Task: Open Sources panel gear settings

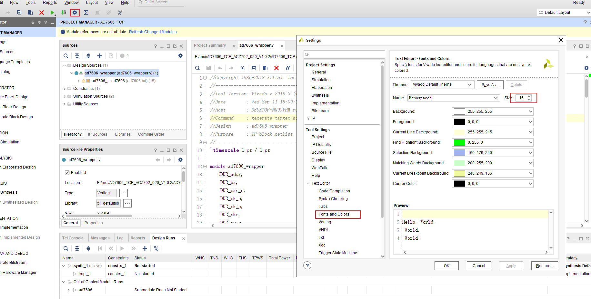Action: [x=180, y=56]
